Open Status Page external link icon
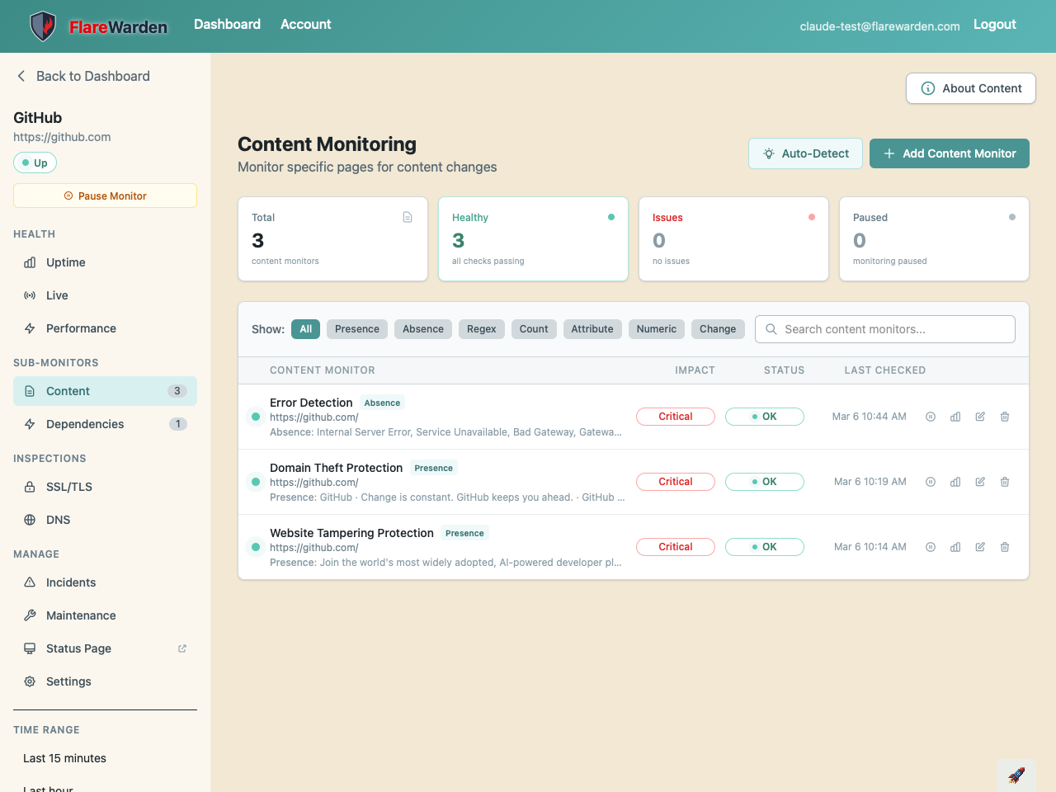Viewport: 1056px width, 792px height. click(182, 648)
